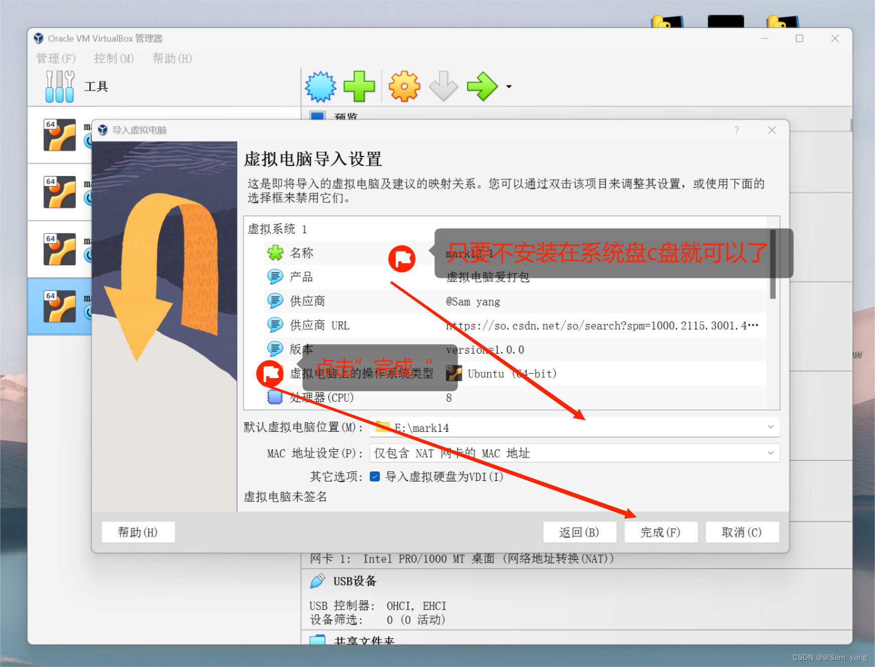
Task: Select the first VM icon in list
Action: click(59, 135)
